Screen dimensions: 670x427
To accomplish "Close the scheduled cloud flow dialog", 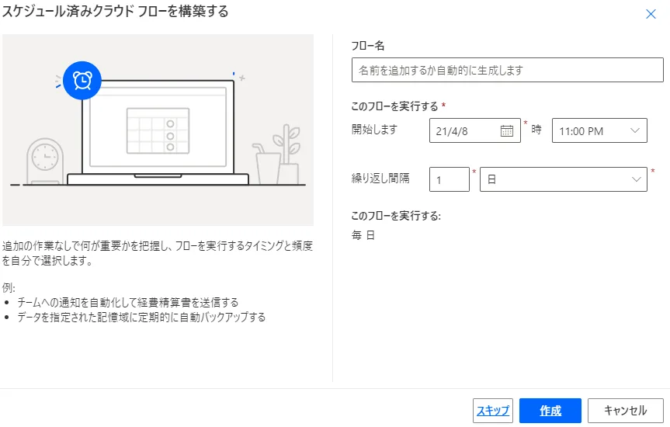I will click(x=651, y=14).
